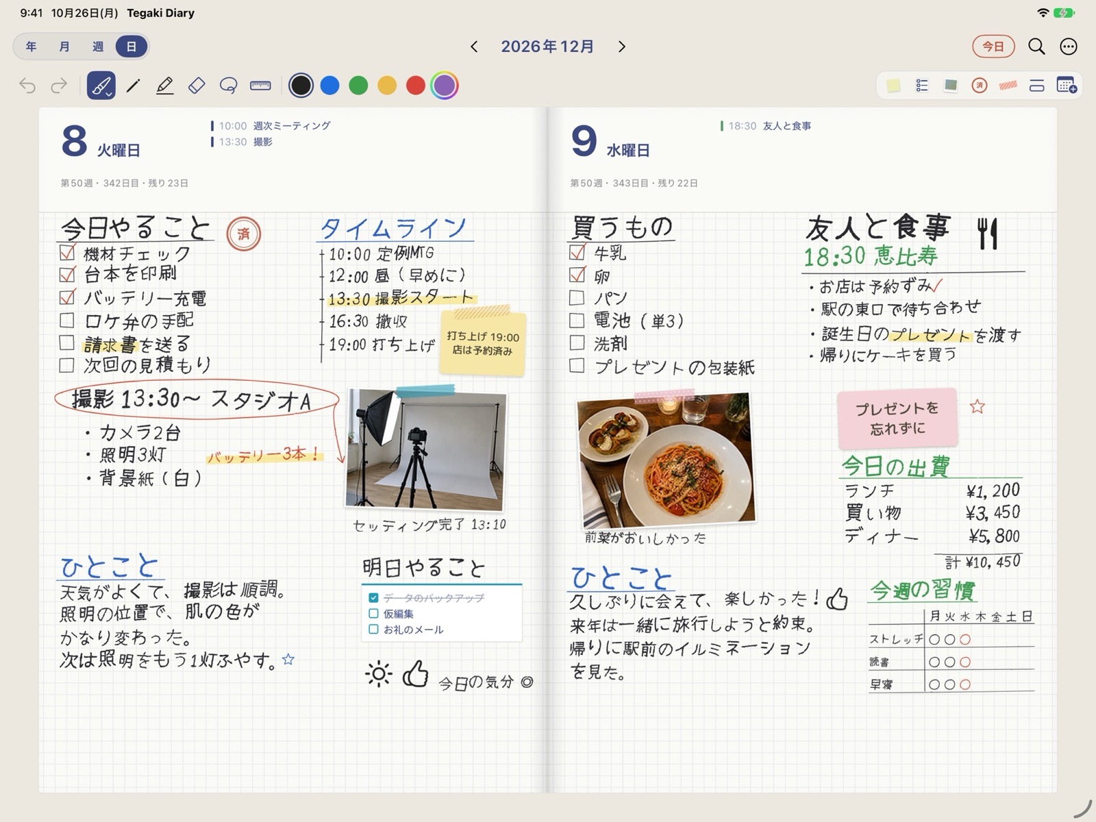Select the brush pen tool

point(101,86)
